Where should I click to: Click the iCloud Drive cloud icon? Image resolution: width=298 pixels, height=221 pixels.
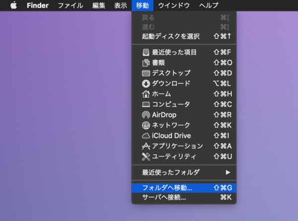click(146, 136)
